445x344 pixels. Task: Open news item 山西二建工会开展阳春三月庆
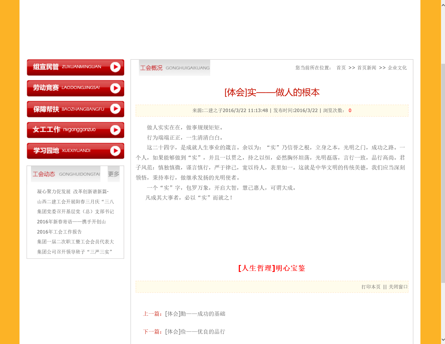(x=75, y=202)
